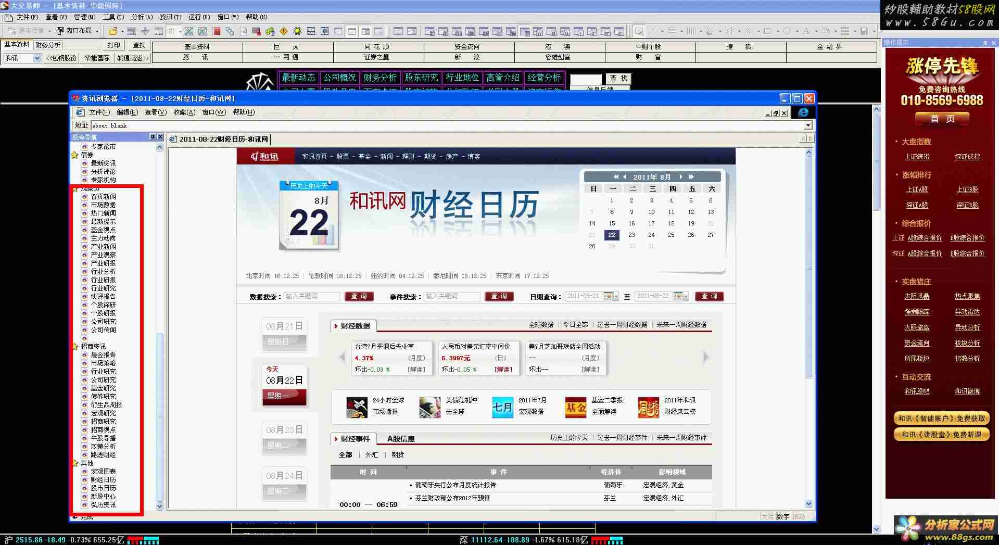999x545 pixels.
Task: Click the open folder toolbar icon
Action: [x=112, y=31]
